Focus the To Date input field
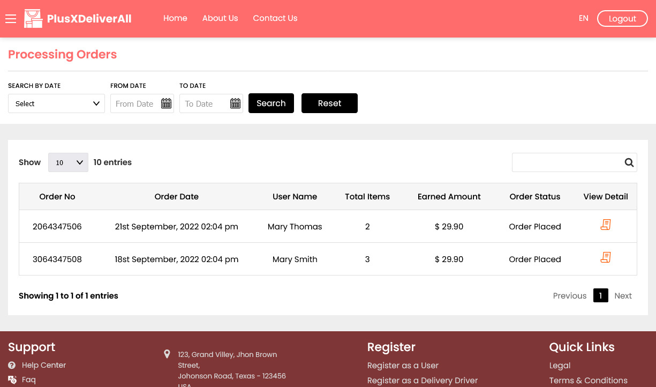Screen dimensions: 656x387 [211, 103]
